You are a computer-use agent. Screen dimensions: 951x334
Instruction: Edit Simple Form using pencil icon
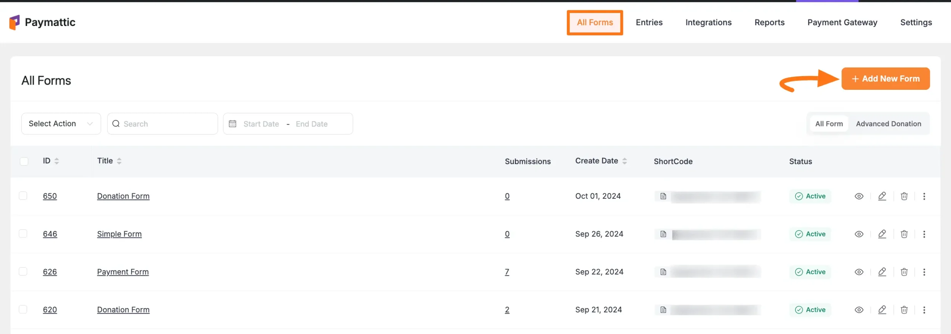[x=882, y=234]
